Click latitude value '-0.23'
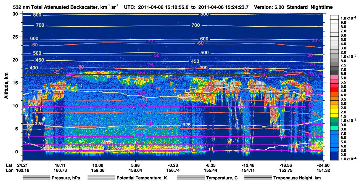 pos(173,165)
